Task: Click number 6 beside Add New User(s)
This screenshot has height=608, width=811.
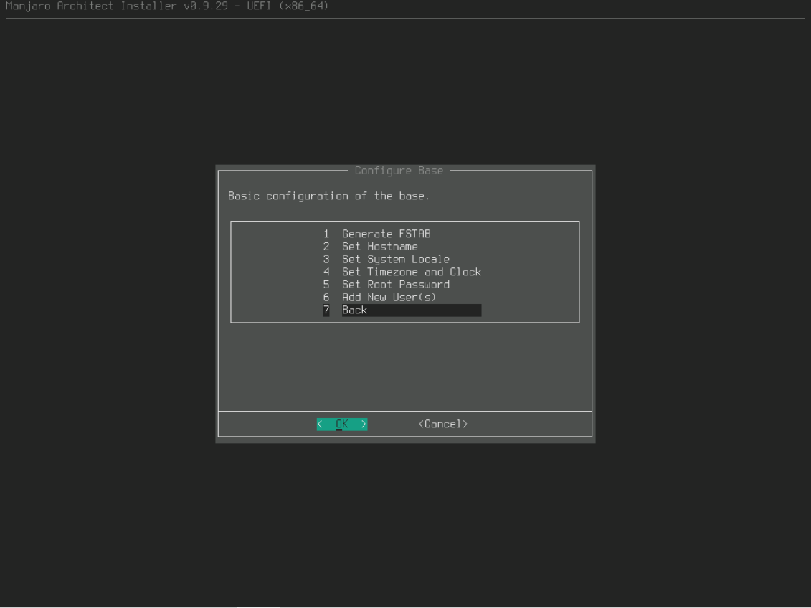Action: click(326, 297)
